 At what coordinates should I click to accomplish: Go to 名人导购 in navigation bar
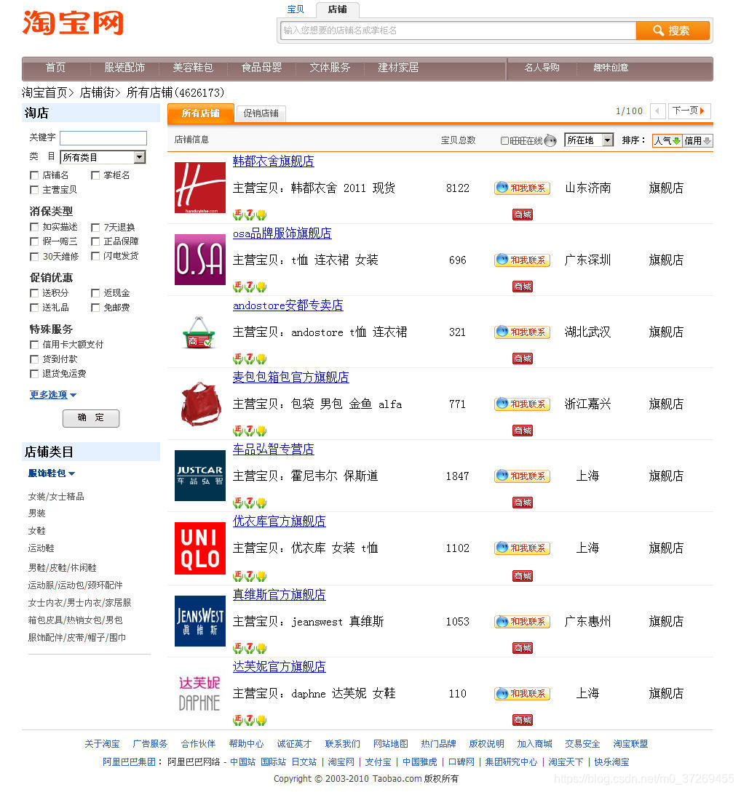coord(542,68)
